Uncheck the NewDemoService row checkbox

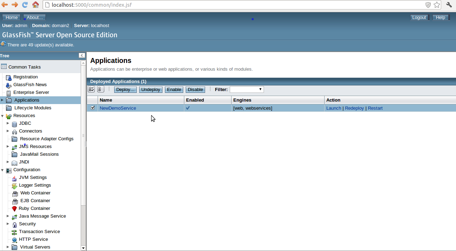[92, 108]
